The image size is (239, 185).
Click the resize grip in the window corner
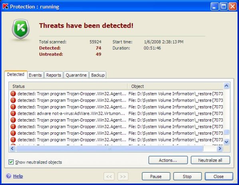tap(235, 181)
